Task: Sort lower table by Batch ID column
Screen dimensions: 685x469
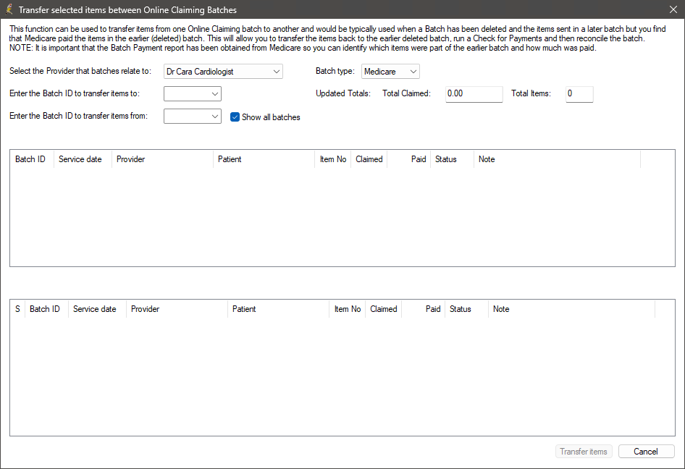Action: [46, 309]
